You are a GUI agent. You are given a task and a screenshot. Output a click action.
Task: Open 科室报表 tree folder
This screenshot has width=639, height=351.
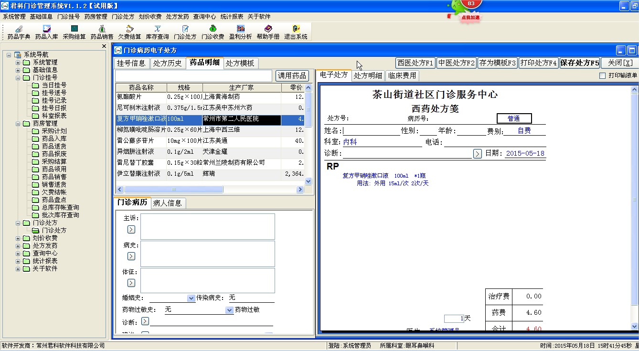click(54, 116)
